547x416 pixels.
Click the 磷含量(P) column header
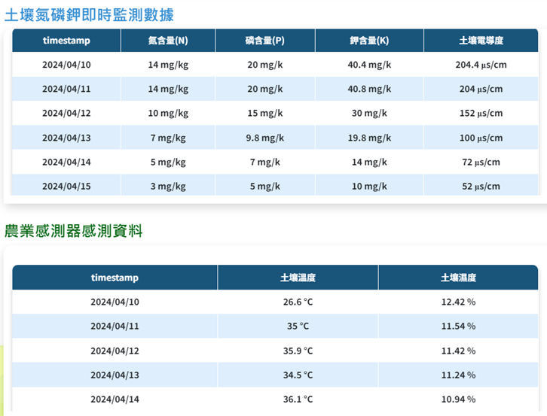(265, 41)
